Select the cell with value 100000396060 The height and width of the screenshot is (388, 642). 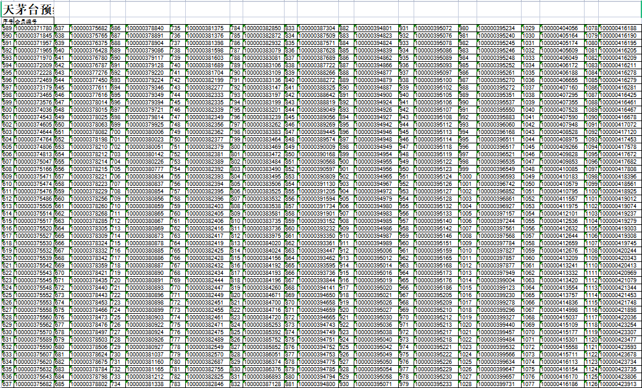coord(498,125)
